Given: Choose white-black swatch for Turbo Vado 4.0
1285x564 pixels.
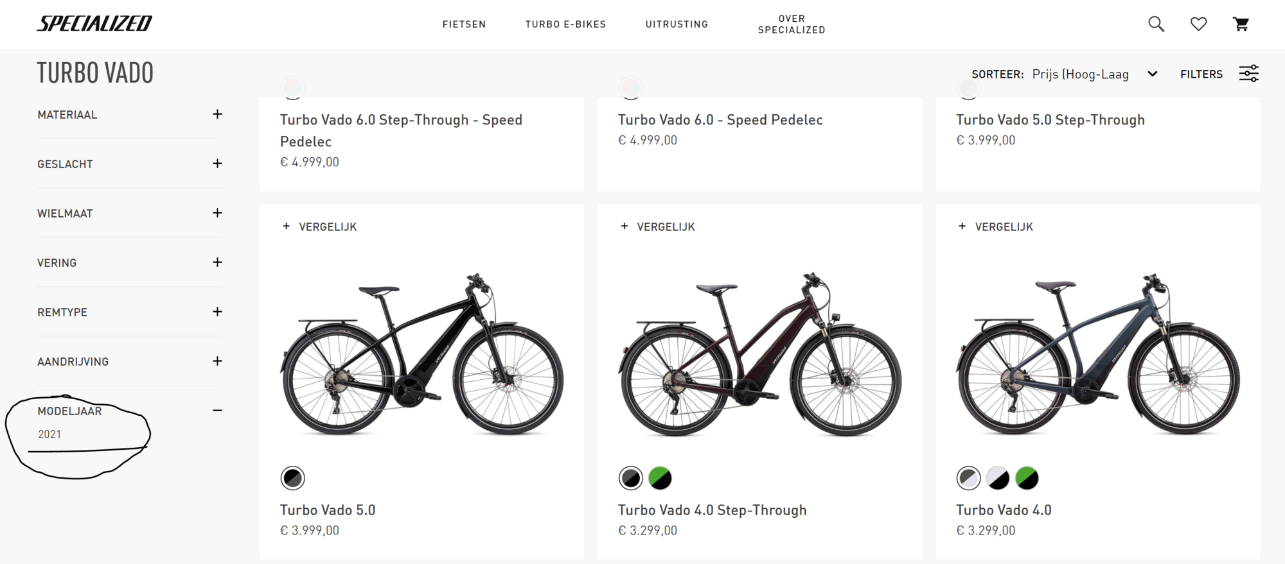Looking at the screenshot, I should (998, 478).
